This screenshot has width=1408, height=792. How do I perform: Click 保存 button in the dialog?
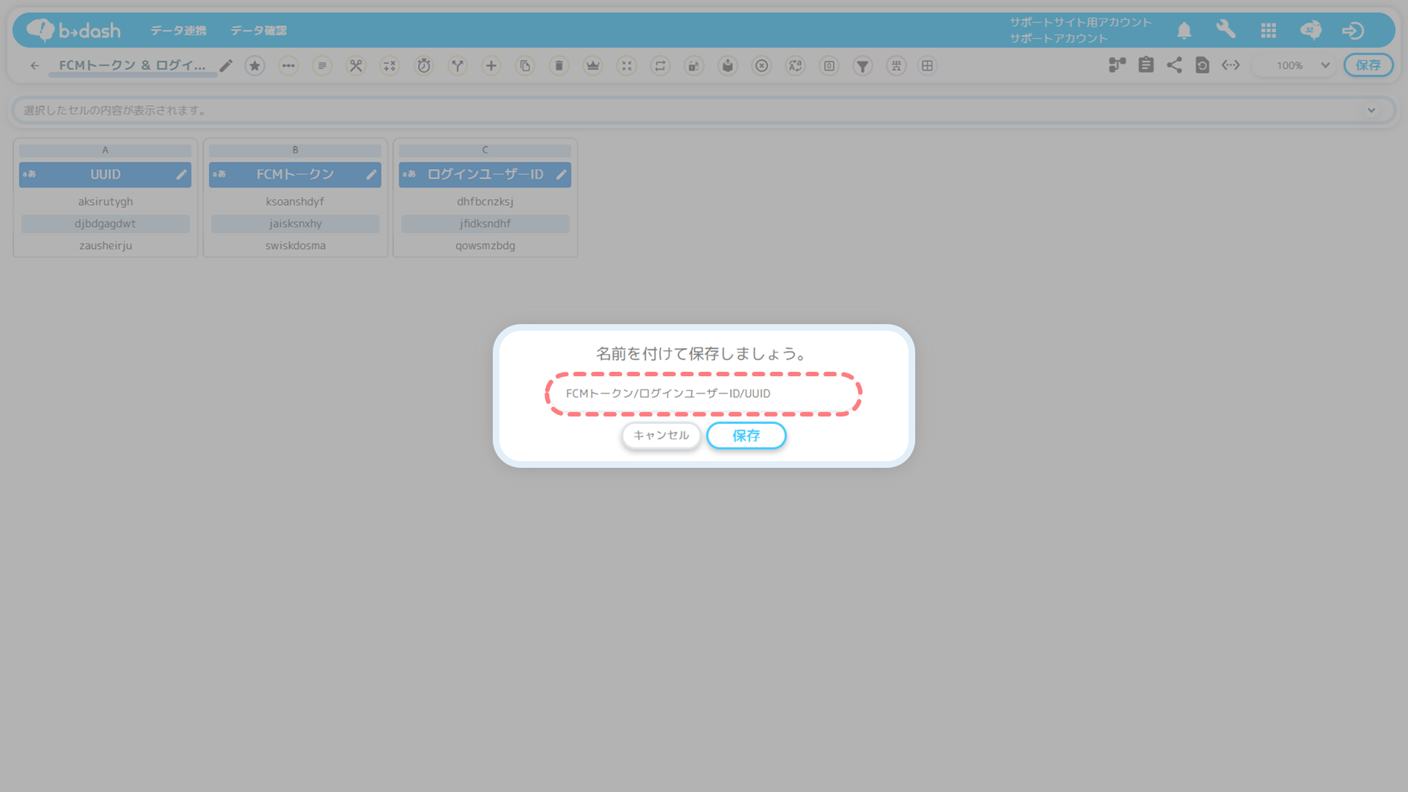(746, 436)
